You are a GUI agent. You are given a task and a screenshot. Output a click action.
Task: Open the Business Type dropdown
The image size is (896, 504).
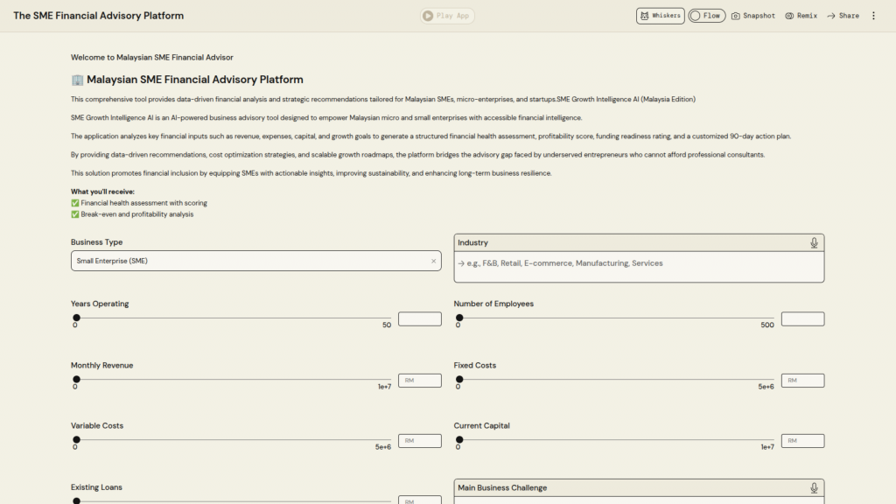pyautogui.click(x=249, y=261)
